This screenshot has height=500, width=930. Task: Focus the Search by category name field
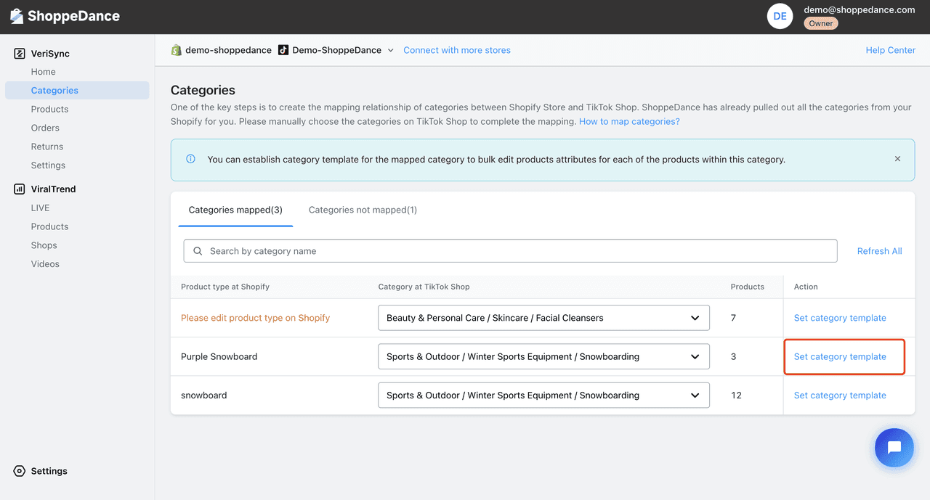pos(511,251)
